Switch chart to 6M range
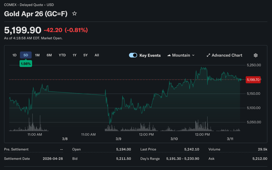 point(49,55)
